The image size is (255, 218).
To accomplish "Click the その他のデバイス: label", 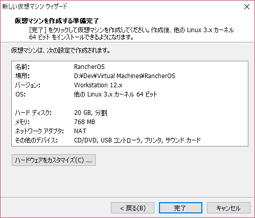I will 36,140.
